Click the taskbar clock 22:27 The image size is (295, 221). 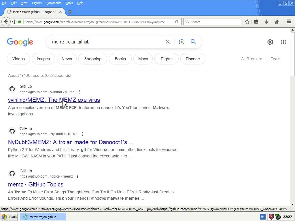pos(288,217)
